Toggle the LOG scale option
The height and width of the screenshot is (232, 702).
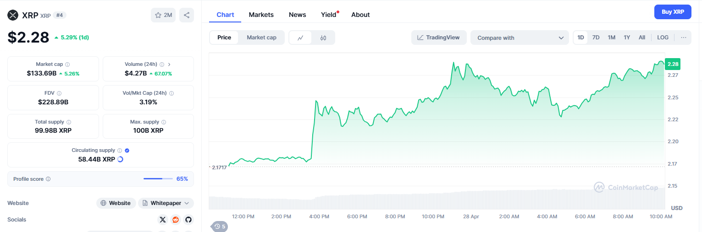[x=663, y=38]
